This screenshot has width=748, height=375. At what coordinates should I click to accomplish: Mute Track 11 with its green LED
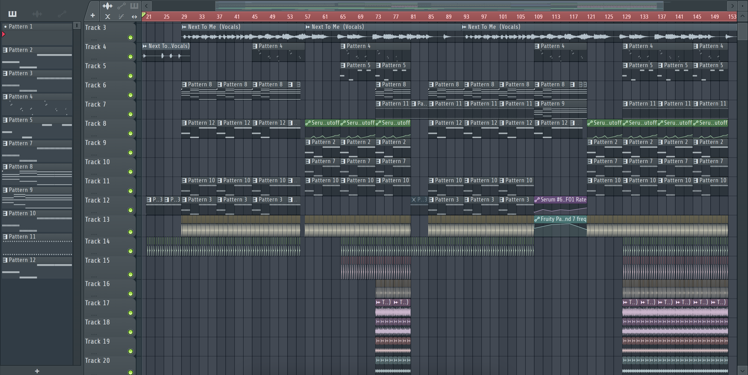130,191
